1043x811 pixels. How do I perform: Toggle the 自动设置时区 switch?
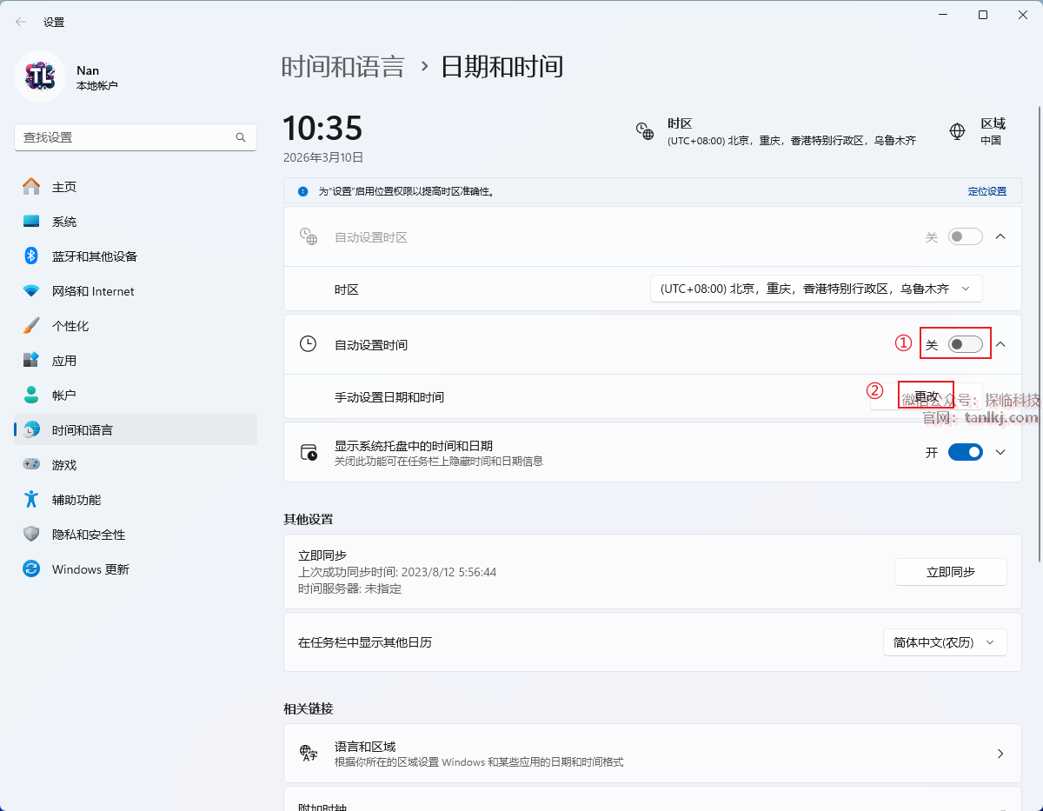[x=965, y=236]
